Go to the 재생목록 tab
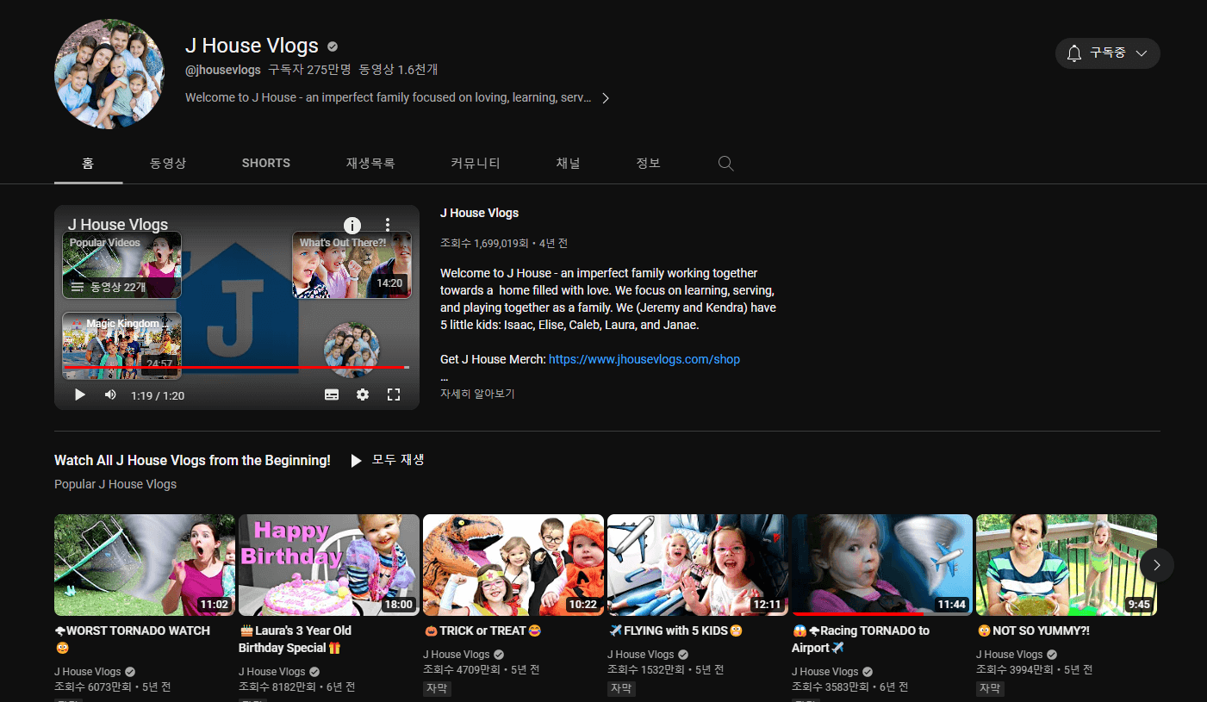The height and width of the screenshot is (702, 1207). 370,163
